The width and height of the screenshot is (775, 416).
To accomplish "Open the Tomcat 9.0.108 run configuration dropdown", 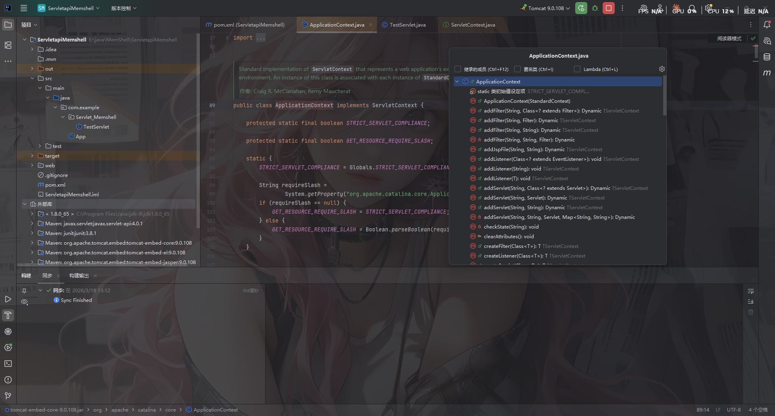I will [545, 8].
